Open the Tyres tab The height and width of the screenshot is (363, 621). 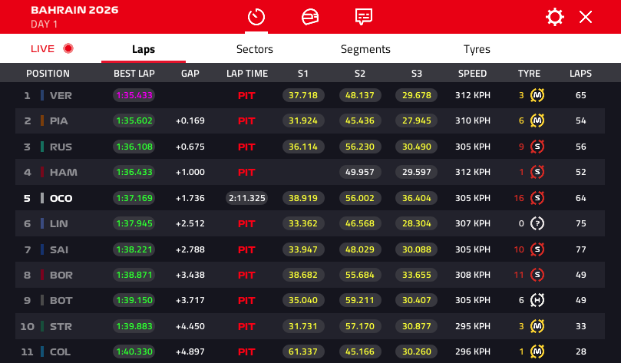tap(477, 49)
